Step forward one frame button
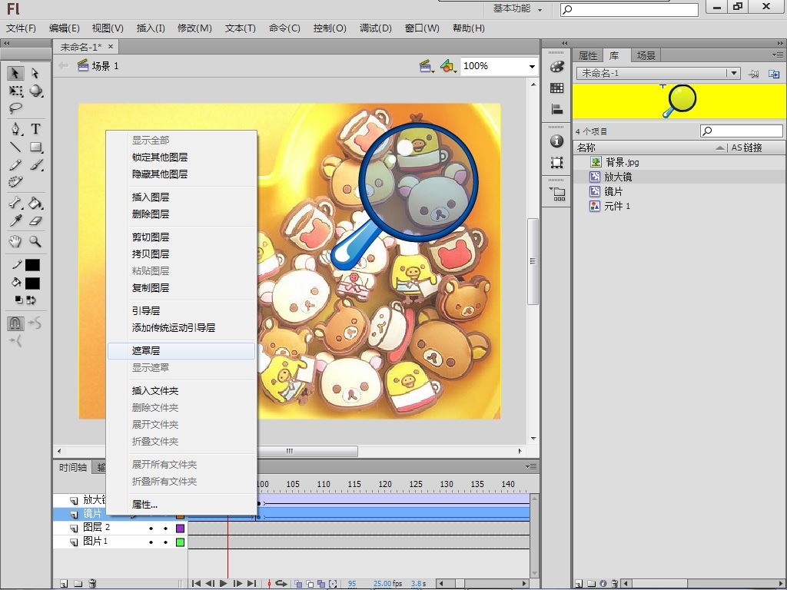This screenshot has width=787, height=590. [x=238, y=584]
